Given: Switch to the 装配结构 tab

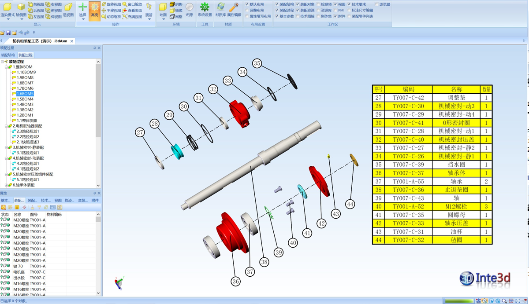Looking at the screenshot, I should [x=7, y=55].
